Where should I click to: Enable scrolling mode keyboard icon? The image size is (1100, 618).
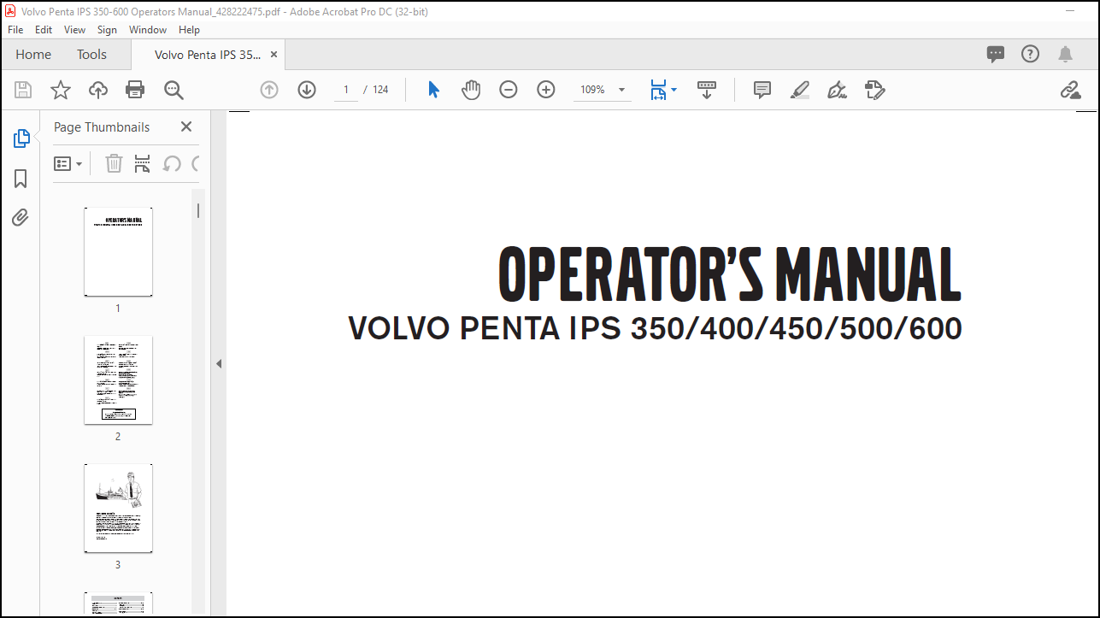(707, 90)
